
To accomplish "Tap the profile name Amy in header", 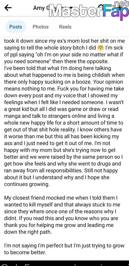I will click(38, 8).
